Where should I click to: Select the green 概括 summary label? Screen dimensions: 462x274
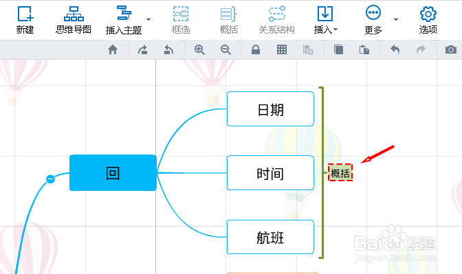(x=340, y=173)
